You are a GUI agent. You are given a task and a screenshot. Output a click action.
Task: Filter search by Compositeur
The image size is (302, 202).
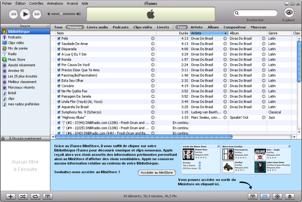[234, 27]
